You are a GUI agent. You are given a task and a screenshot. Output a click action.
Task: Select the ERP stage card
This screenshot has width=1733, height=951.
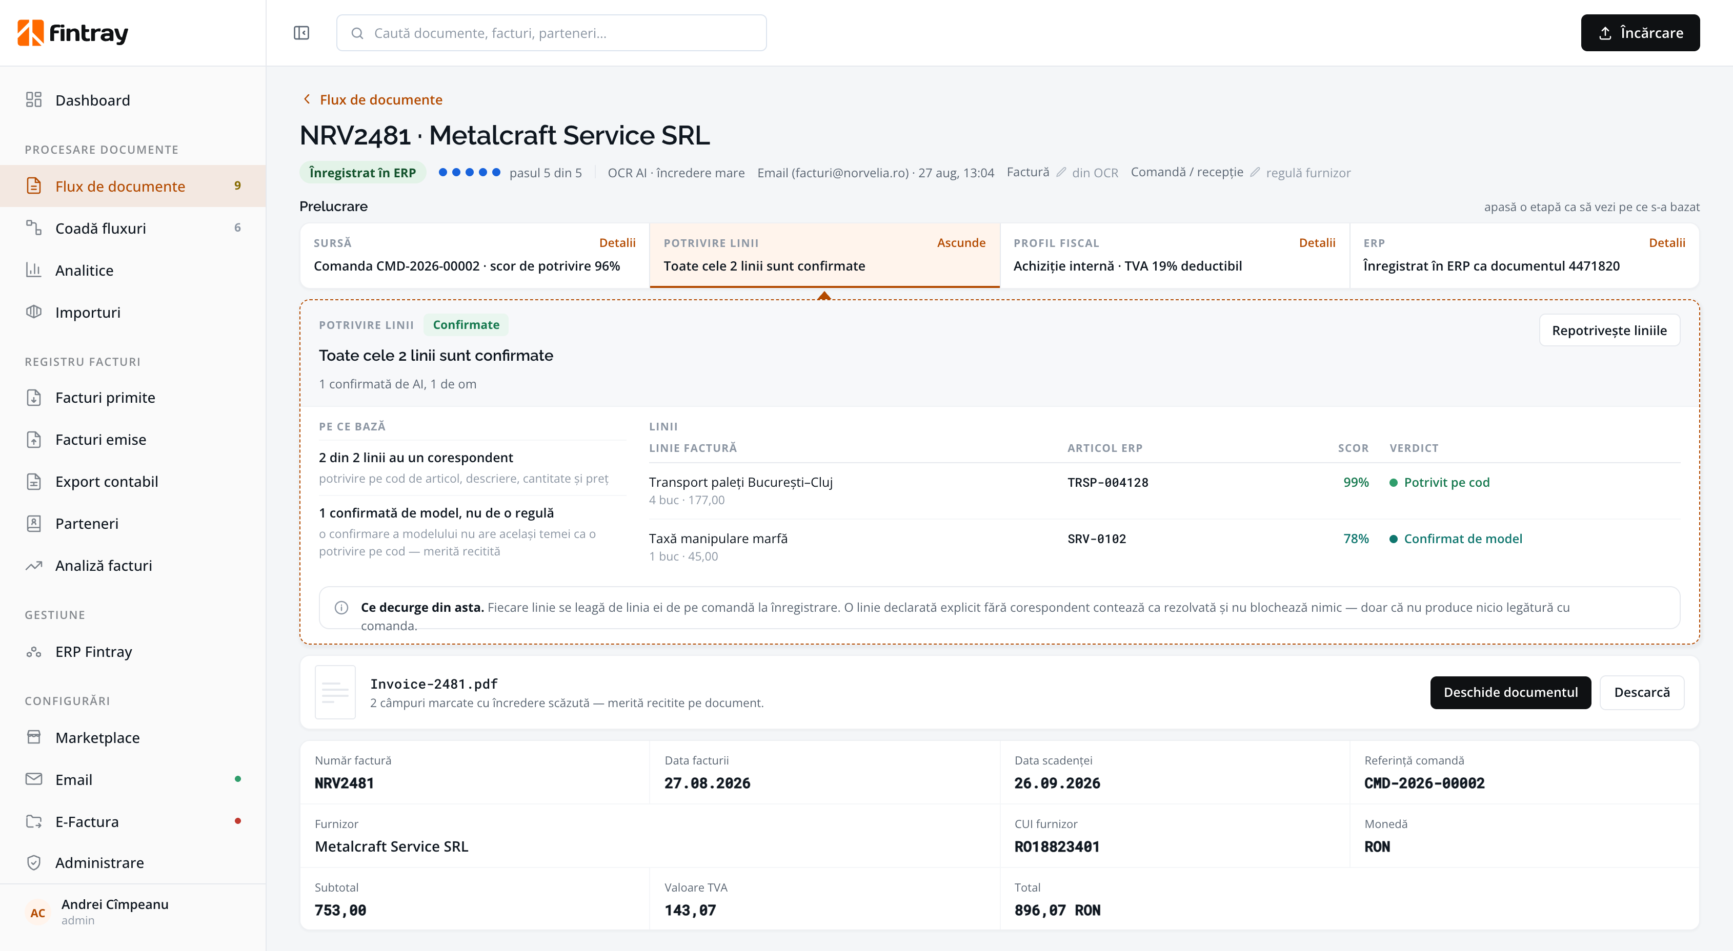(1524, 255)
